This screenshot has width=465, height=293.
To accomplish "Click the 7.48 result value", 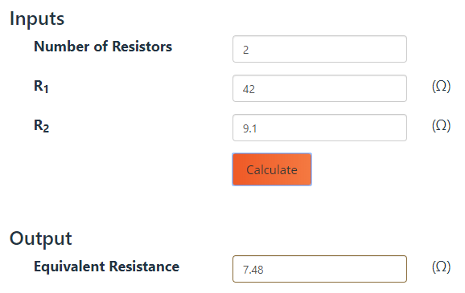I will coord(253,270).
